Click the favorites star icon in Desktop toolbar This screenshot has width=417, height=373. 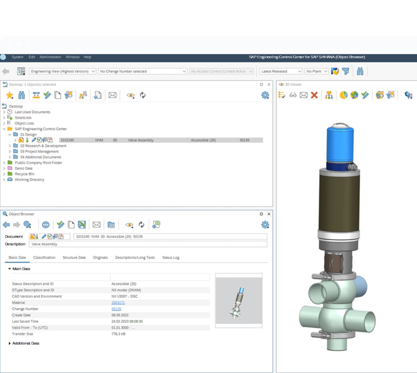[x=10, y=95]
